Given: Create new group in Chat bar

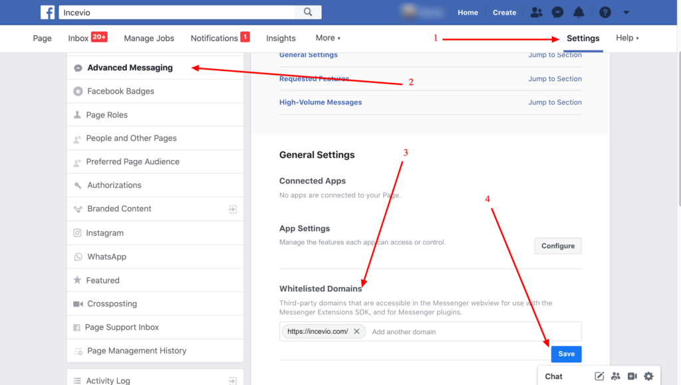Looking at the screenshot, I should [x=615, y=376].
